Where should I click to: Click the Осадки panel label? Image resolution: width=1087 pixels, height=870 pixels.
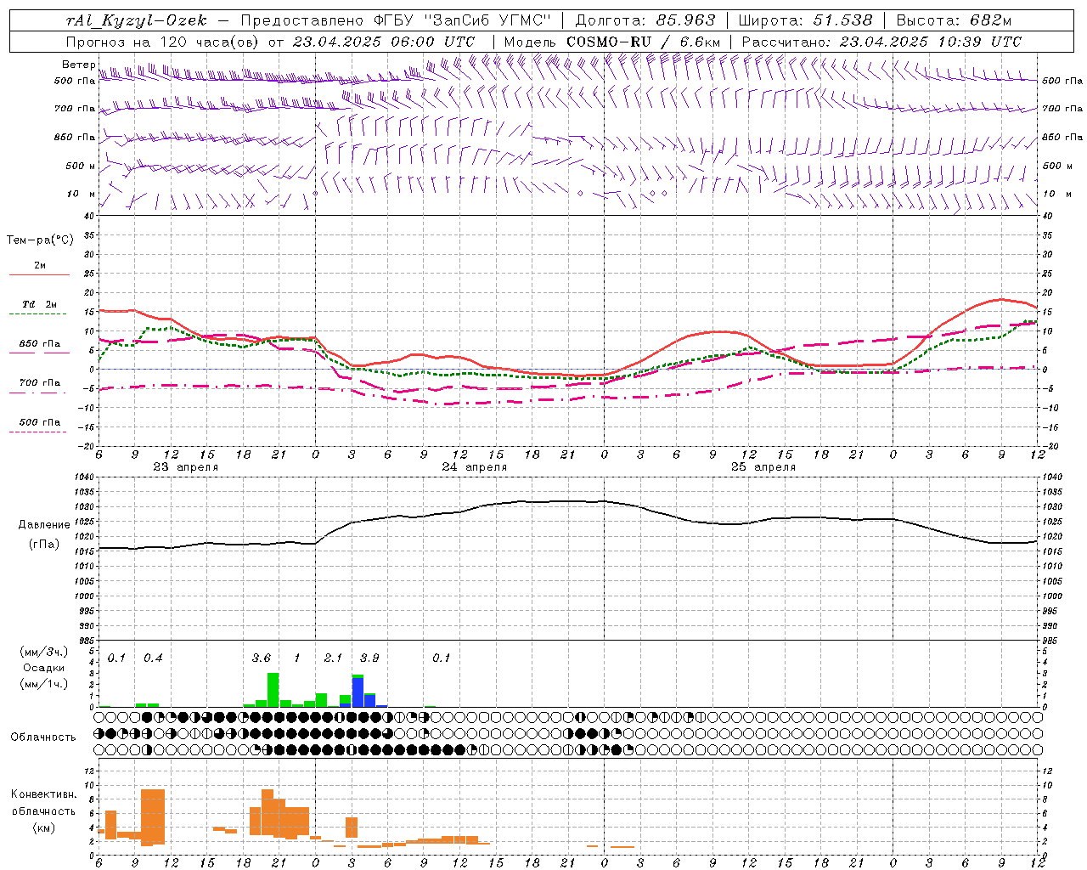pos(44,668)
